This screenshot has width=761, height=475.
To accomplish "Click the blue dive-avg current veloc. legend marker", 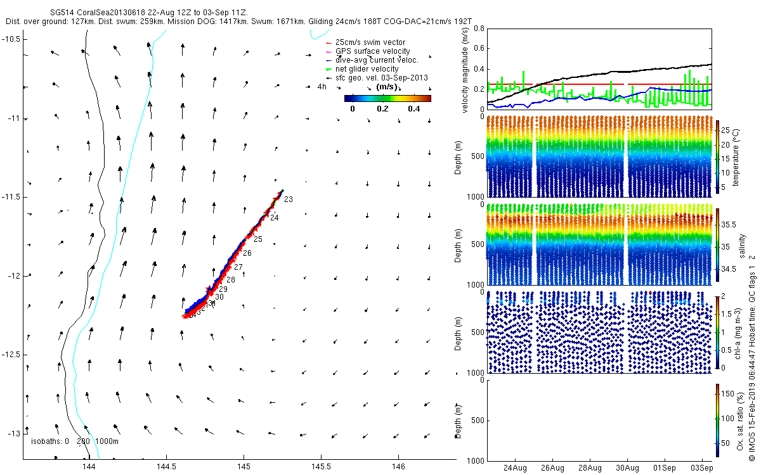I will point(328,60).
